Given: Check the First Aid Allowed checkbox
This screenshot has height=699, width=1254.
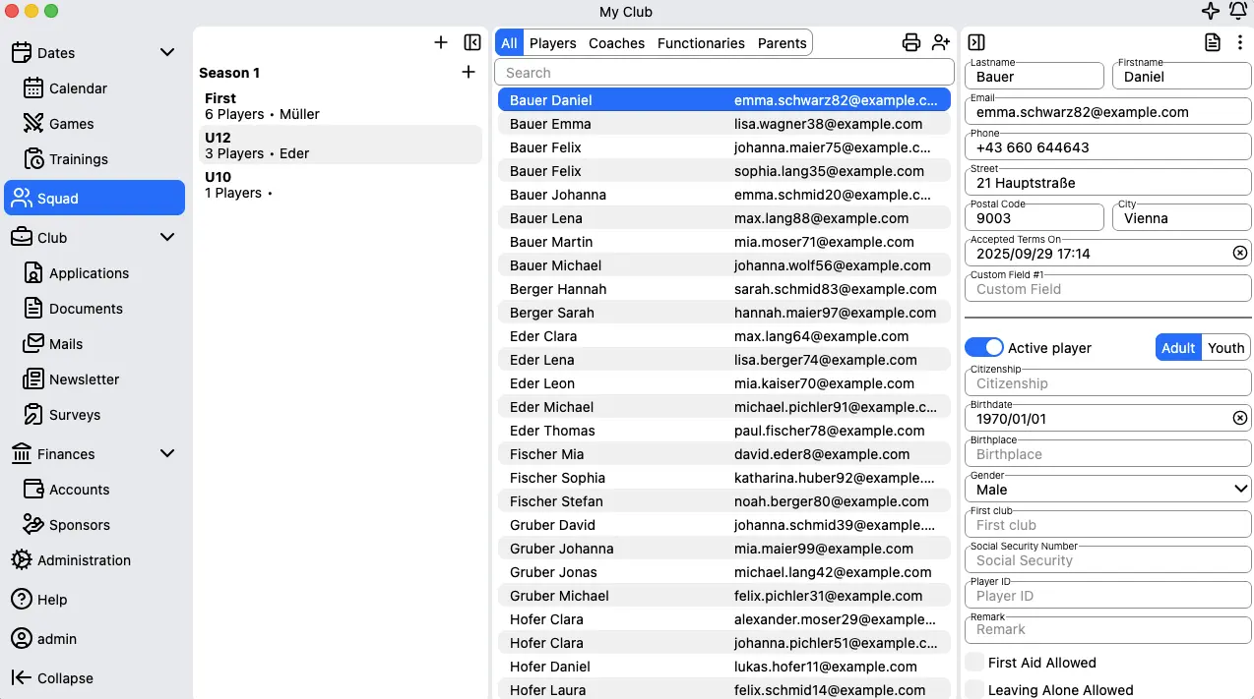Looking at the screenshot, I should [x=974, y=663].
